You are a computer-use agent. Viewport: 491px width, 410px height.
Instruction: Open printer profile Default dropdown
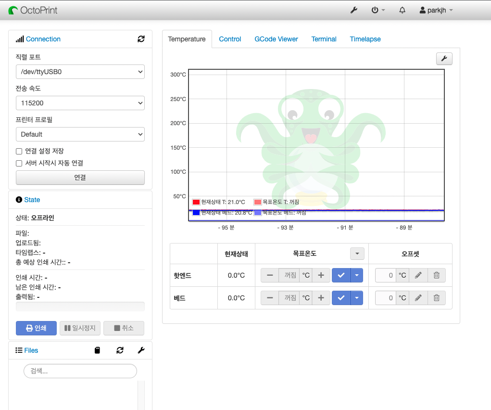80,134
